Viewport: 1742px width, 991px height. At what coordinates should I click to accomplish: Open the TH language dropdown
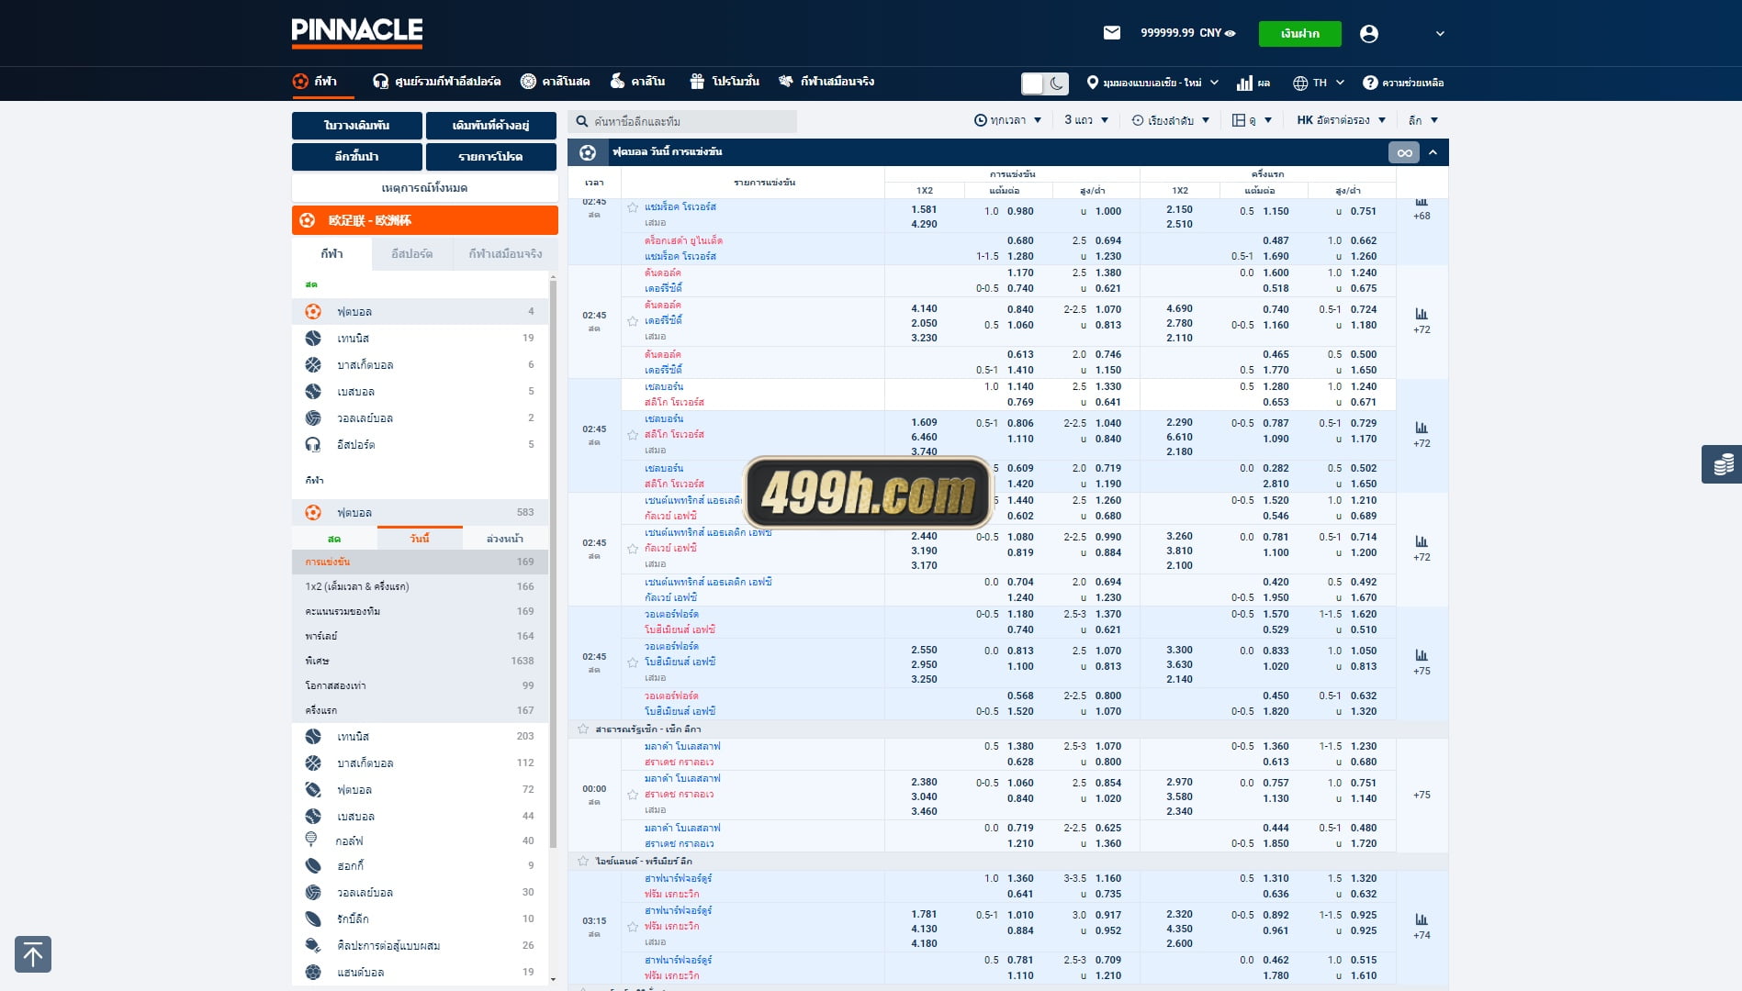(x=1319, y=83)
